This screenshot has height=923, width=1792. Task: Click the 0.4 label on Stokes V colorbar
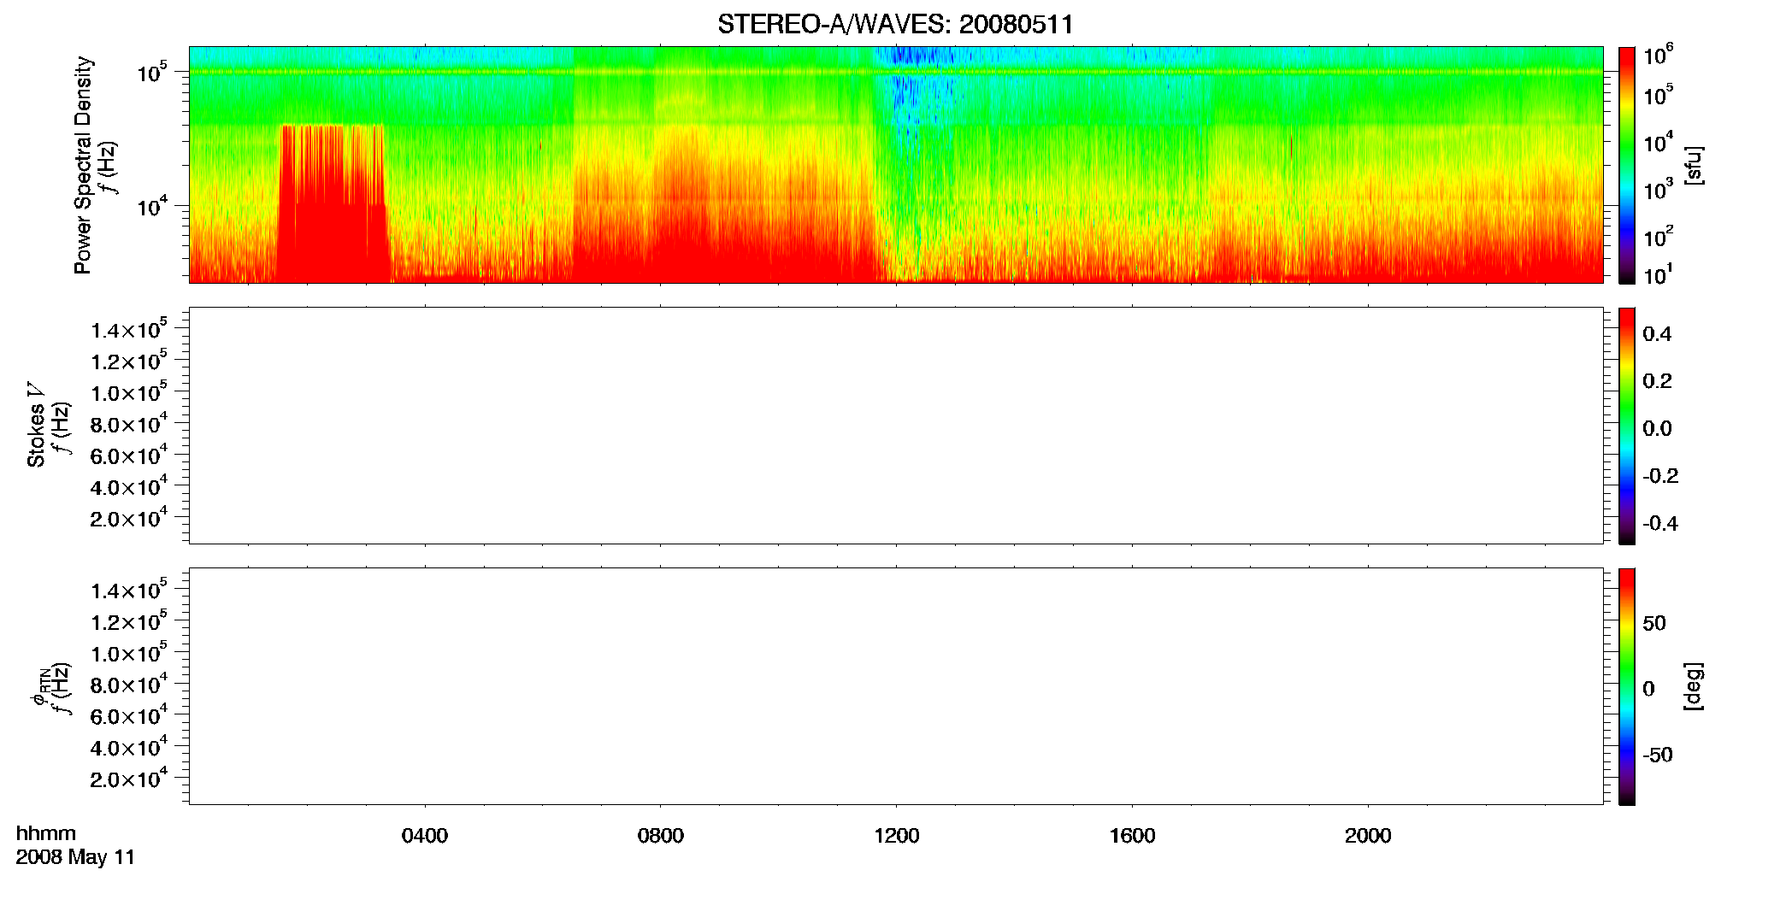(x=1657, y=334)
